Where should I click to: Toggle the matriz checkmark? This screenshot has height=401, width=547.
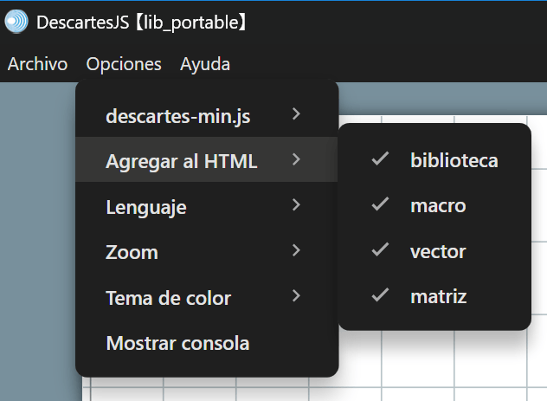click(x=379, y=296)
